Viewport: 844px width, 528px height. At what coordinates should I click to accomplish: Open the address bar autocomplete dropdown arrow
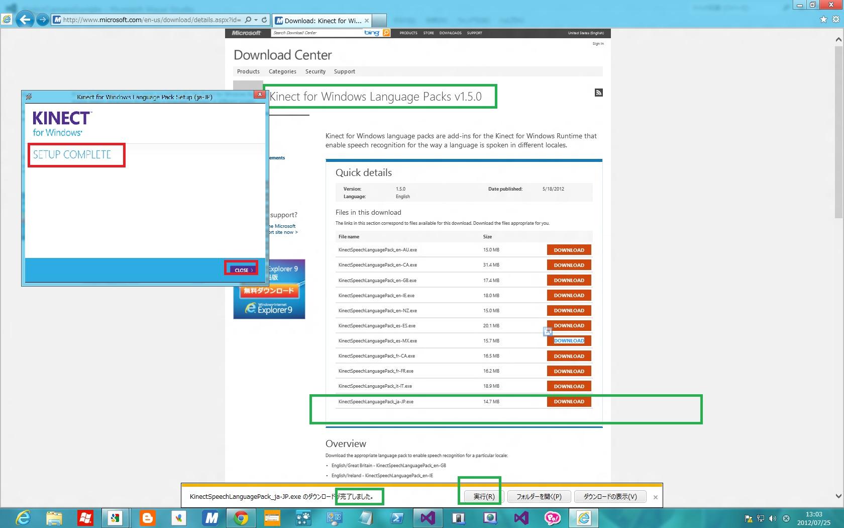click(x=256, y=20)
